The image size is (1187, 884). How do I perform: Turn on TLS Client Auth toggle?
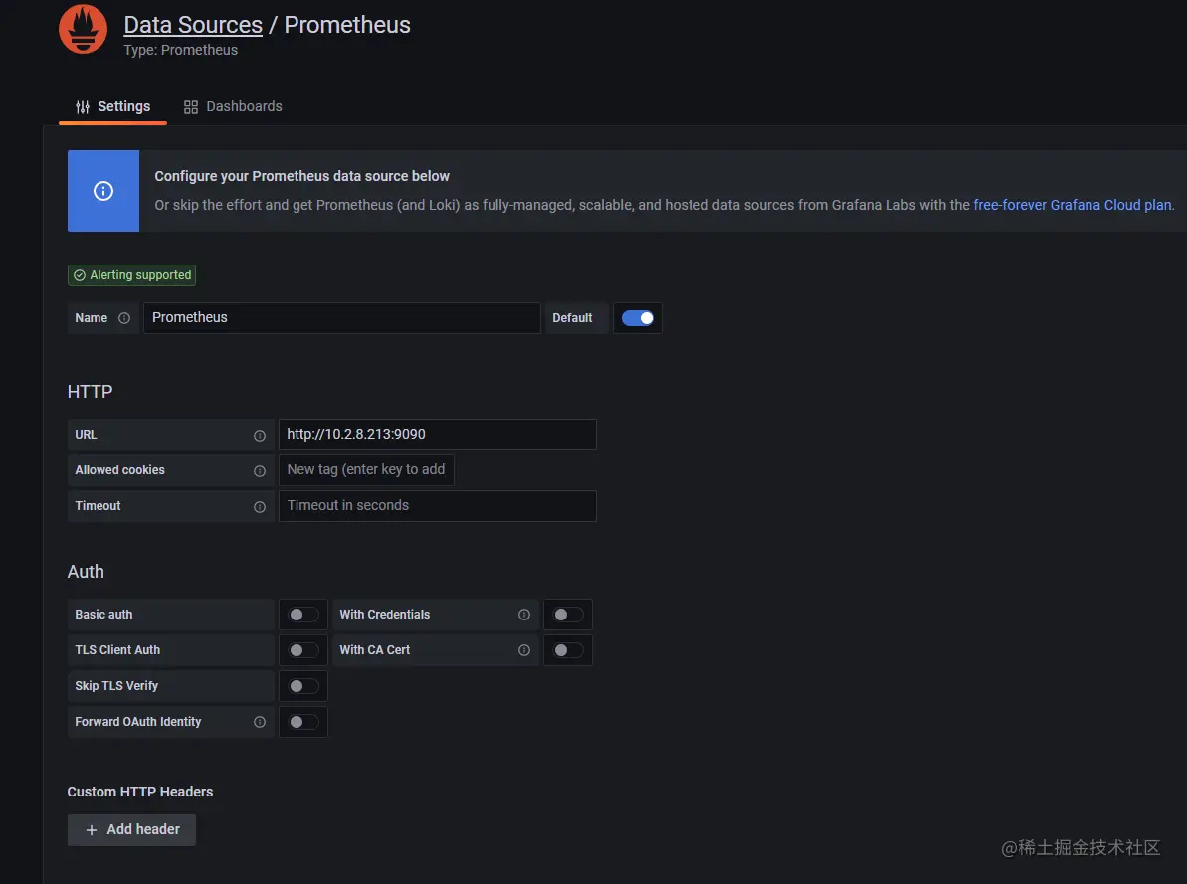(303, 650)
